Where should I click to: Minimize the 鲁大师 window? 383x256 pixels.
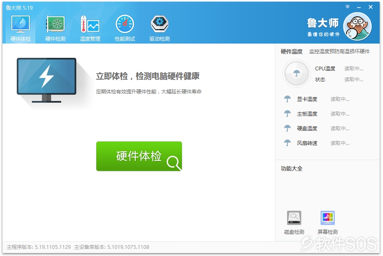(x=359, y=7)
